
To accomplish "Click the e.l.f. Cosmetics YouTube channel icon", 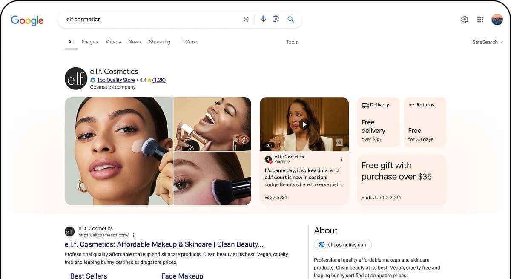I will click(268, 159).
